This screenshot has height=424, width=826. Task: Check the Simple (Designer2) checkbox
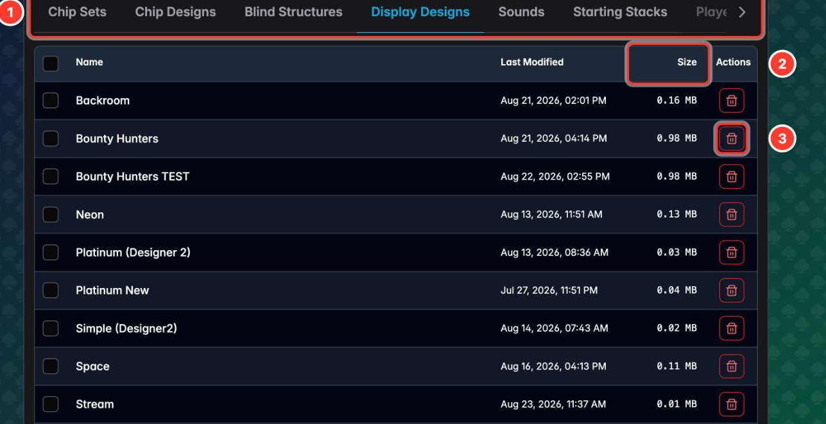(51, 328)
